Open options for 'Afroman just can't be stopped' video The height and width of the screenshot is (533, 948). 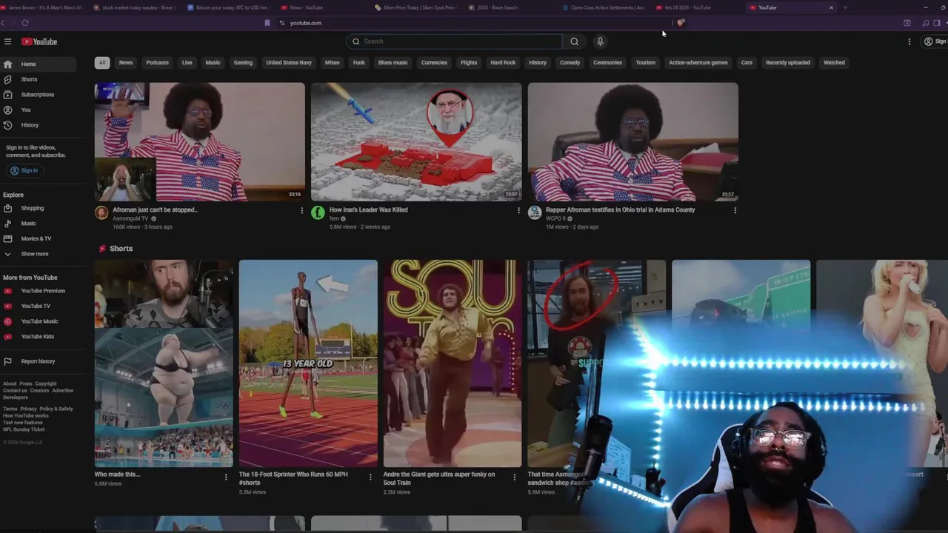[301, 210]
